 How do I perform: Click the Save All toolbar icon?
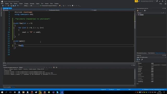click(15, 6)
